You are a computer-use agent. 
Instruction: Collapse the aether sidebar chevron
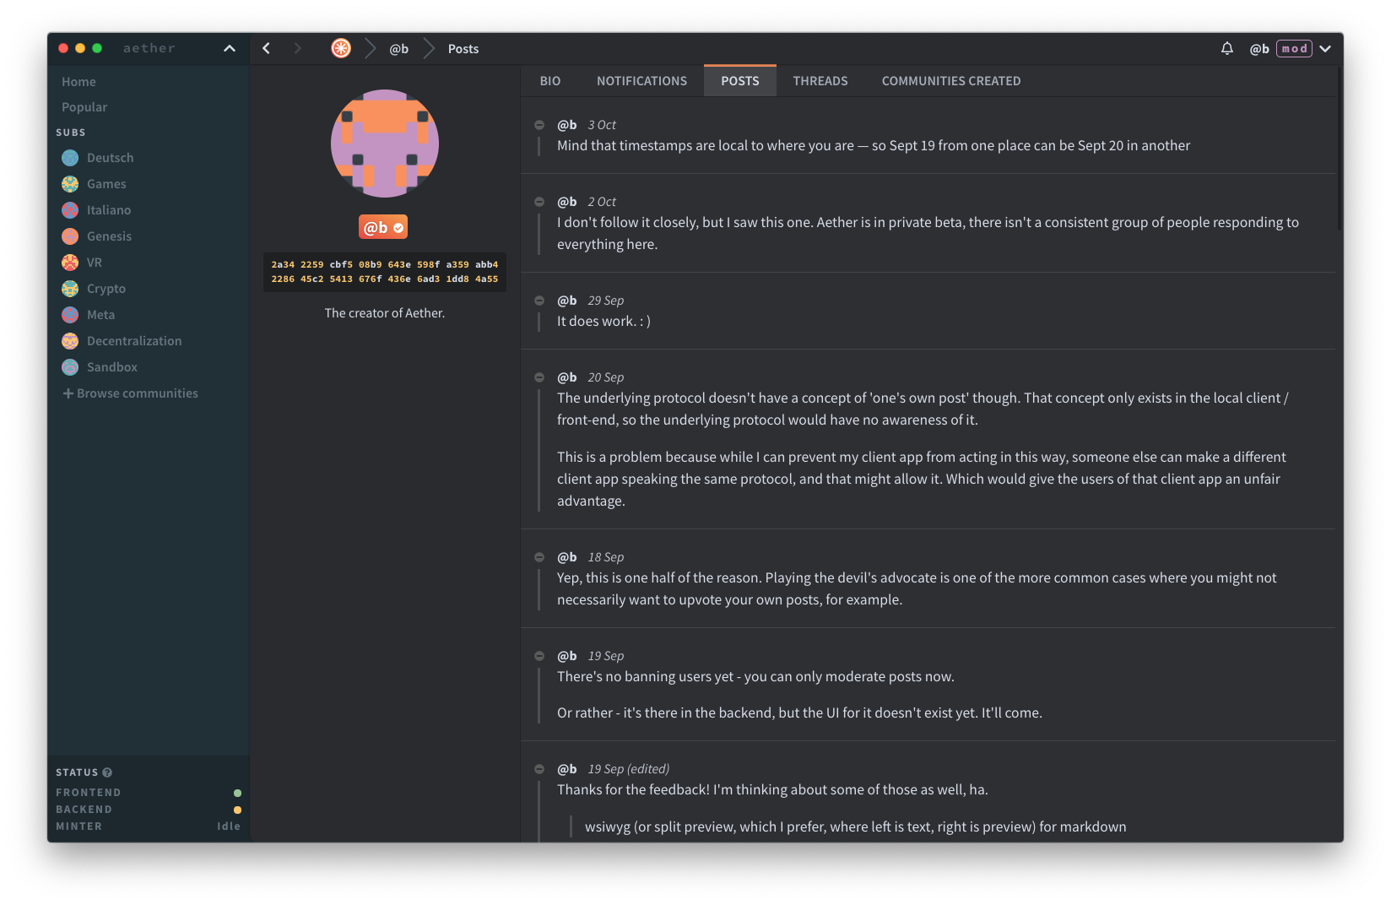pyautogui.click(x=230, y=48)
